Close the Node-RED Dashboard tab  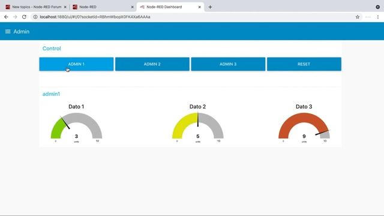pyautogui.click(x=199, y=7)
